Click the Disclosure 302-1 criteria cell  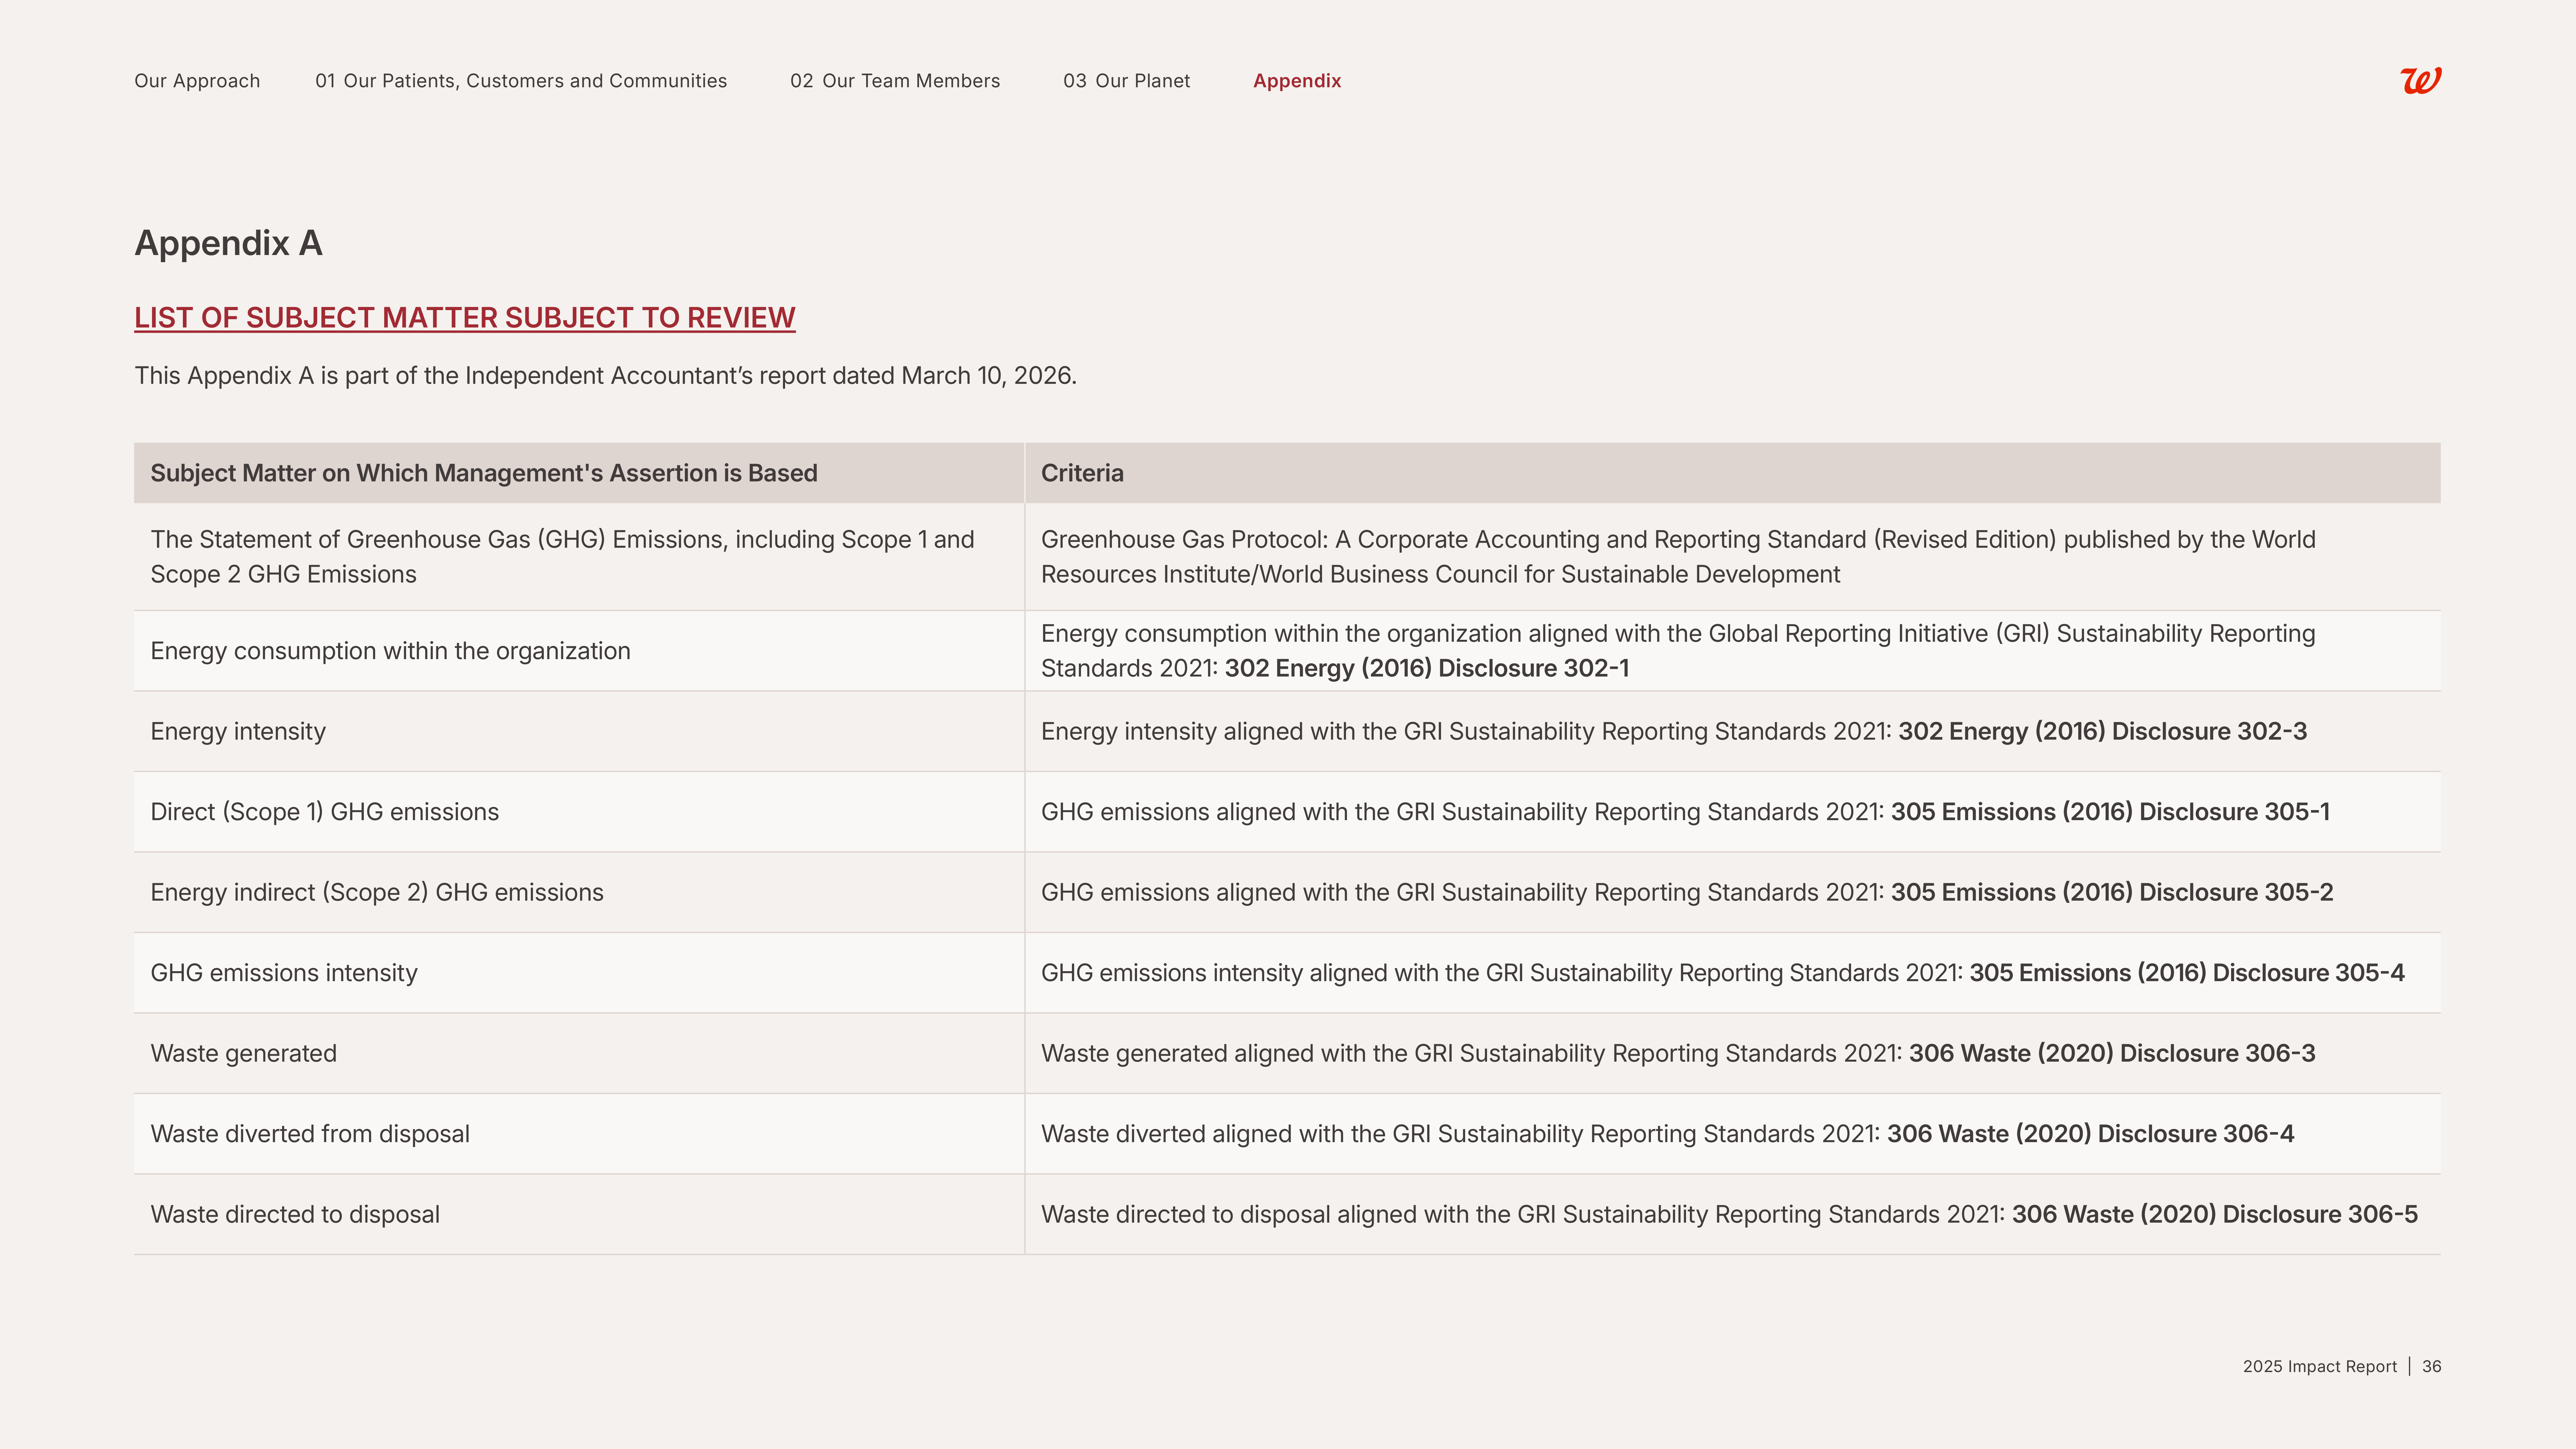click(x=1733, y=651)
